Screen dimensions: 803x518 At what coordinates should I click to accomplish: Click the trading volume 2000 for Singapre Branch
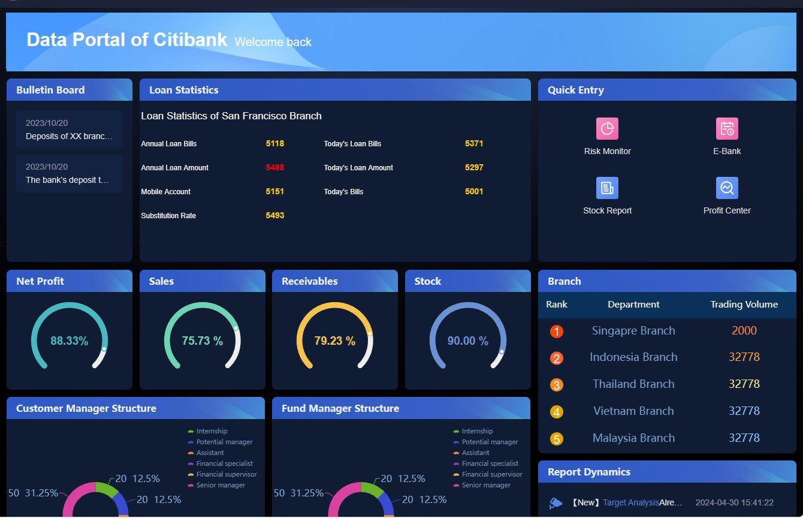pos(744,331)
